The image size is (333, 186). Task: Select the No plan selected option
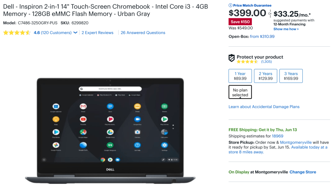[x=240, y=92]
